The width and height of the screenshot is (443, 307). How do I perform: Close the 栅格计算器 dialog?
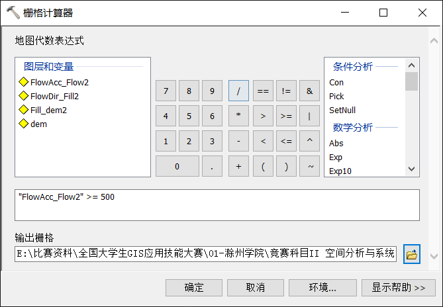click(422, 13)
